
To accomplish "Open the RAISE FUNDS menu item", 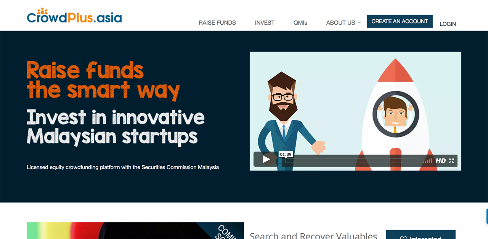I will point(217,23).
